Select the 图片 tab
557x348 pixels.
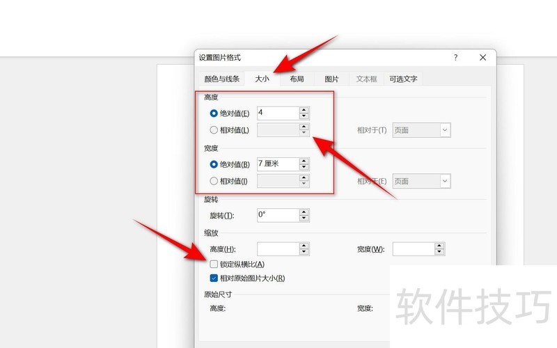(x=332, y=79)
